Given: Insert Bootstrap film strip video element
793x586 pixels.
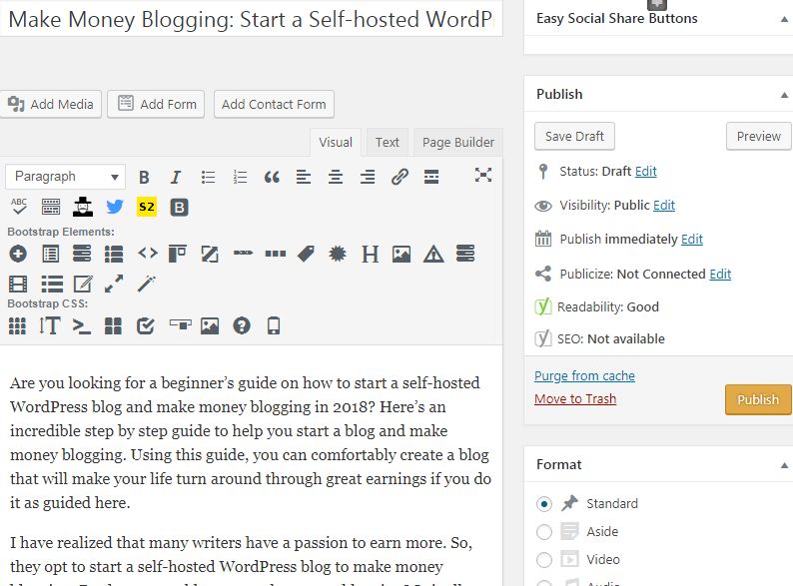Looking at the screenshot, I should click(x=18, y=285).
